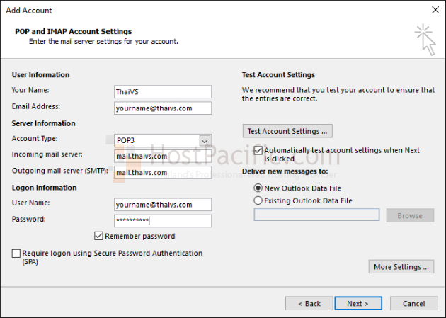This screenshot has width=446, height=318.
Task: Click the cursor wizard icon in header
Action: 425,40
